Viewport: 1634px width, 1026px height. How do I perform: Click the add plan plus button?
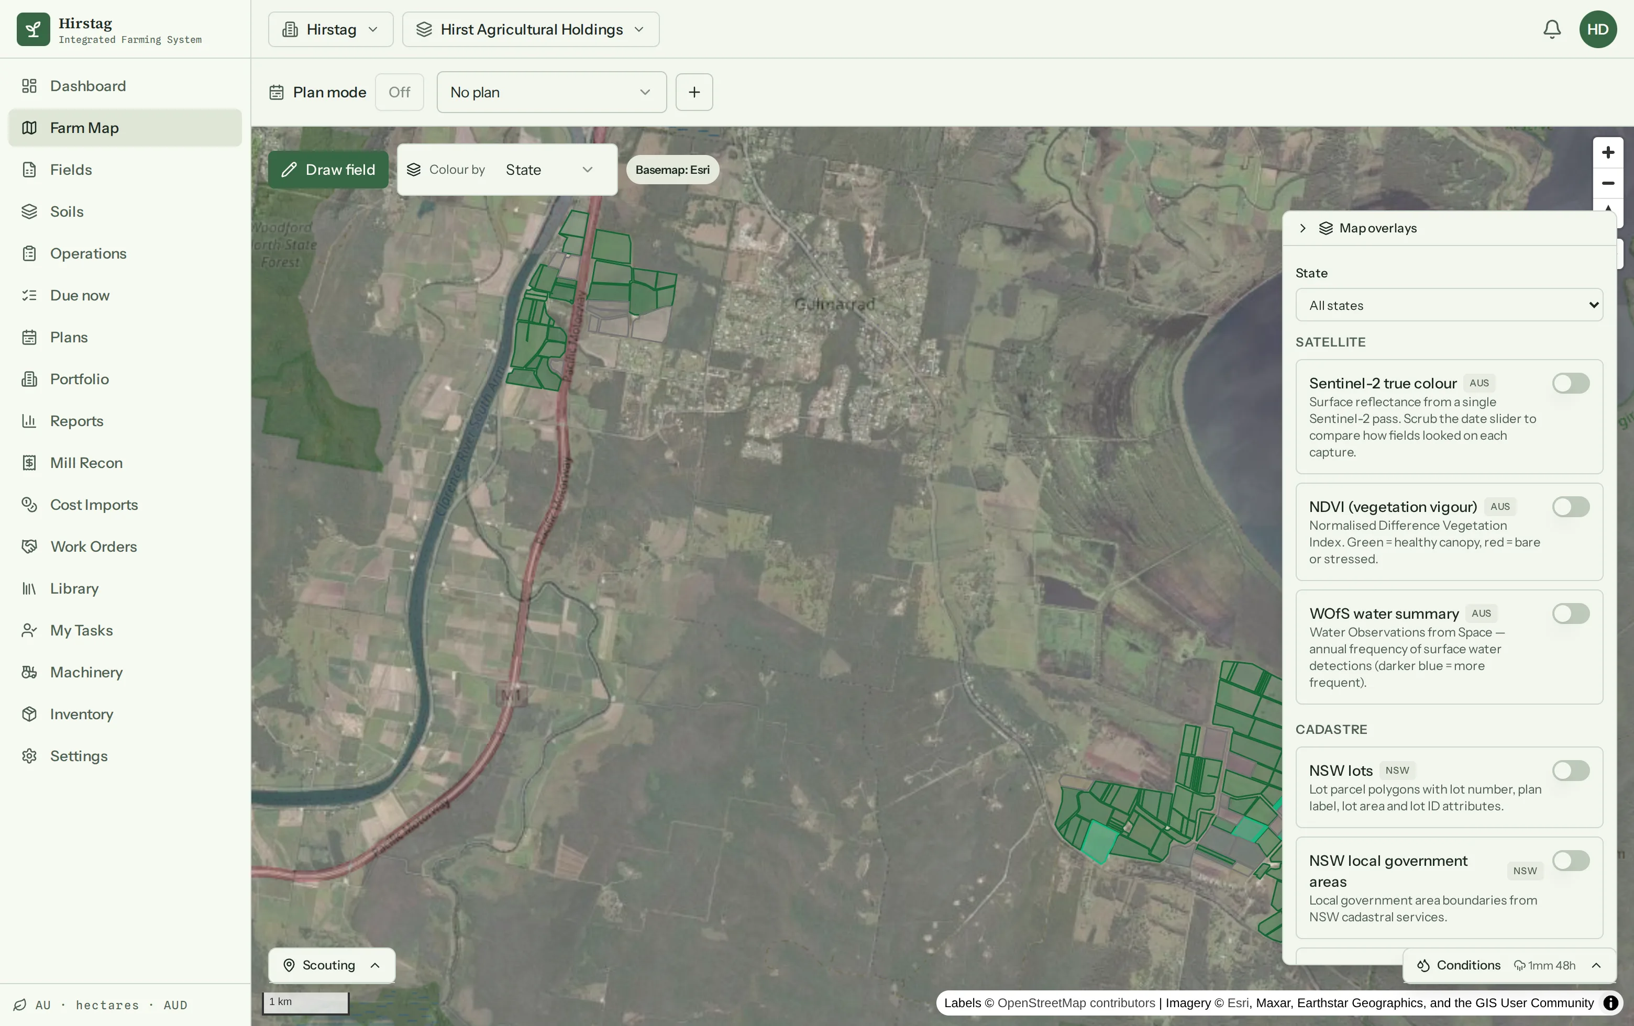coord(693,92)
